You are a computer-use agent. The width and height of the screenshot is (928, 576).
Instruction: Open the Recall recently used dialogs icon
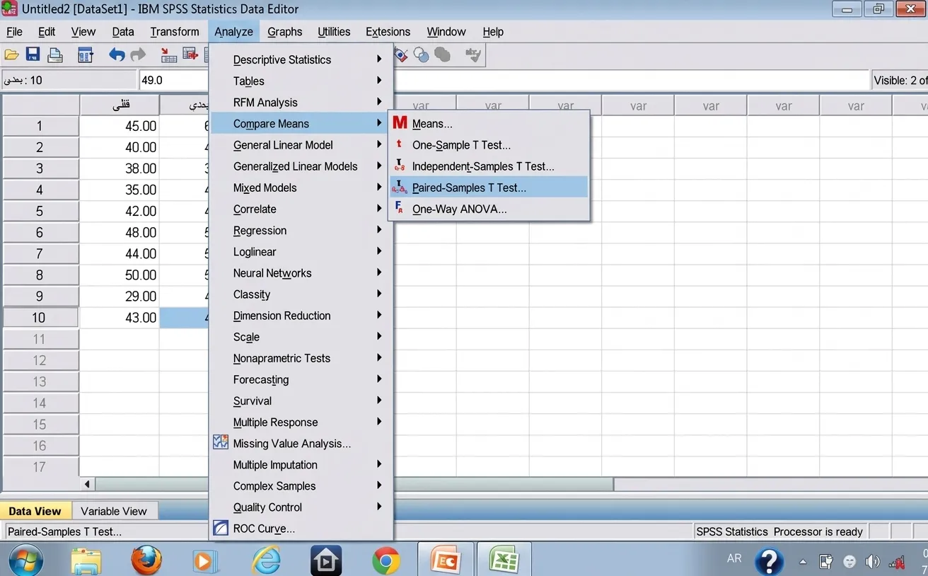click(86, 55)
